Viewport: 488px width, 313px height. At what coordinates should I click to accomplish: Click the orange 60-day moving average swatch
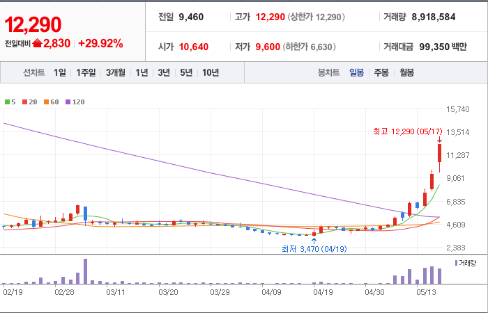pyautogui.click(x=47, y=102)
